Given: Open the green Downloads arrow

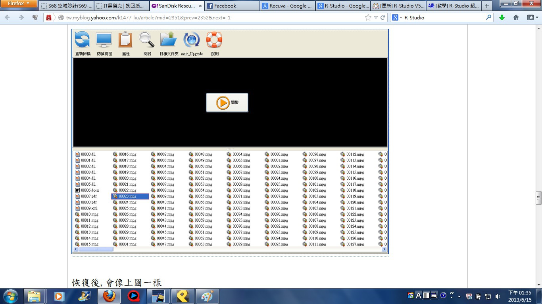Looking at the screenshot, I should click(x=502, y=17).
